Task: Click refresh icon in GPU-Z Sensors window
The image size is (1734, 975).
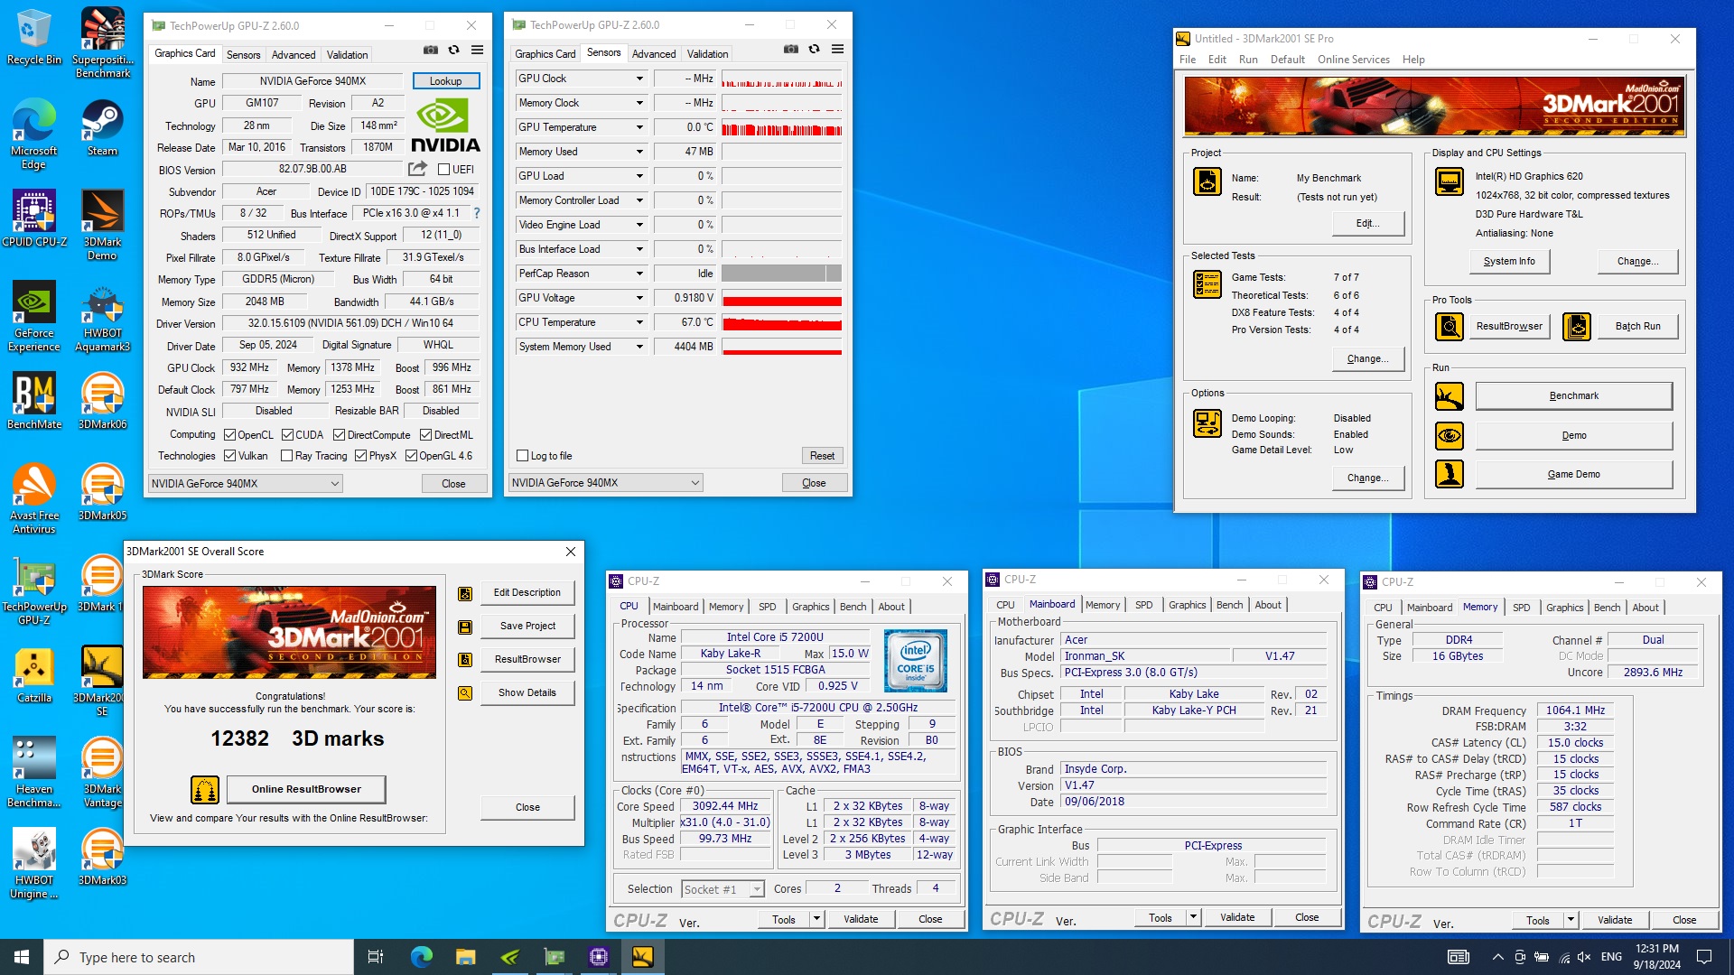Action: (814, 49)
